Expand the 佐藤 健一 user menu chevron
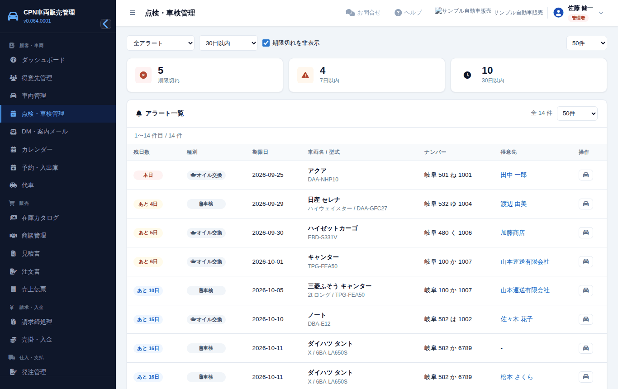 (601, 13)
